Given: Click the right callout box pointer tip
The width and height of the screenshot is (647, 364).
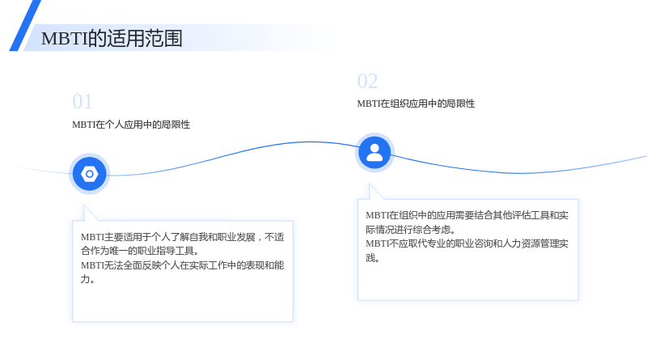Looking at the screenshot, I should (x=370, y=185).
